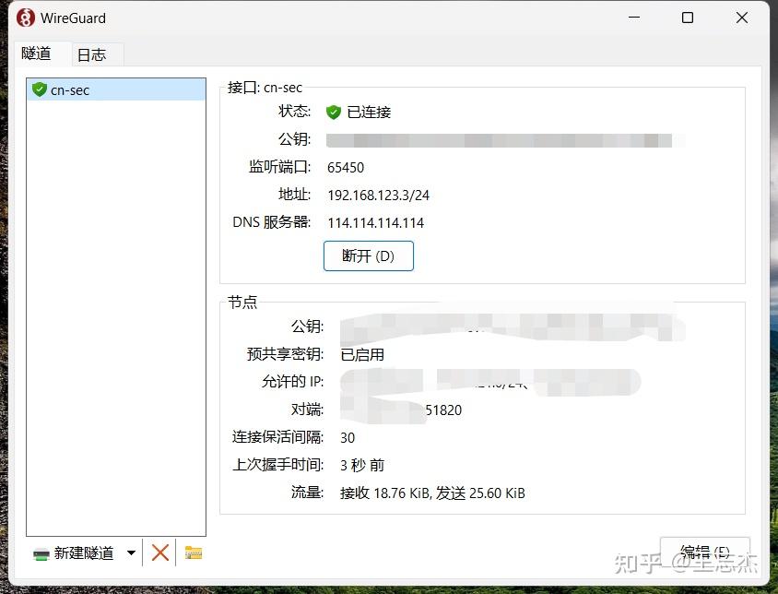
Task: Click the green shield icon beside cn-sec tunnel
Action: (x=38, y=89)
